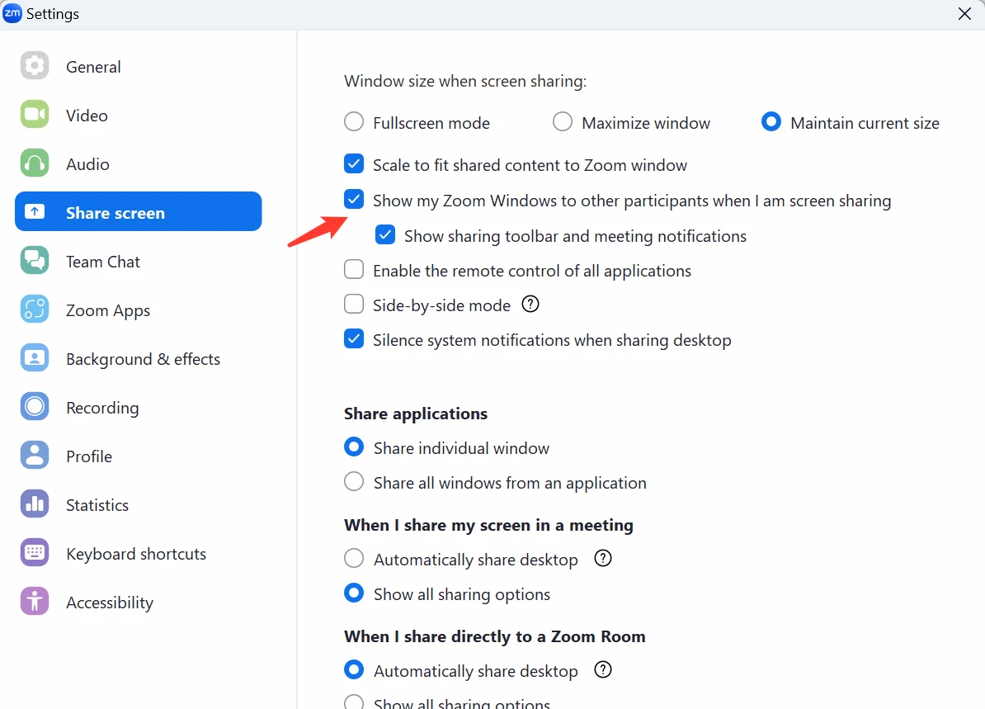Enable remote control of all applications
This screenshot has width=985, height=709.
click(x=354, y=270)
